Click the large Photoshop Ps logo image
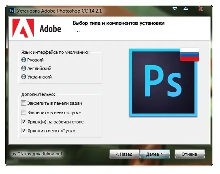The width and height of the screenshot is (220, 174). (163, 83)
